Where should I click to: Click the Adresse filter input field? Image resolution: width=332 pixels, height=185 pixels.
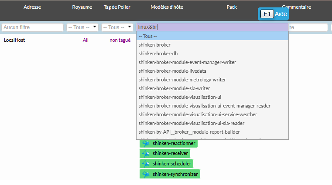[33, 27]
